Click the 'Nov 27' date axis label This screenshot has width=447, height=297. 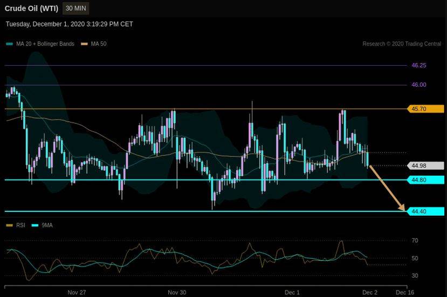[77, 293]
